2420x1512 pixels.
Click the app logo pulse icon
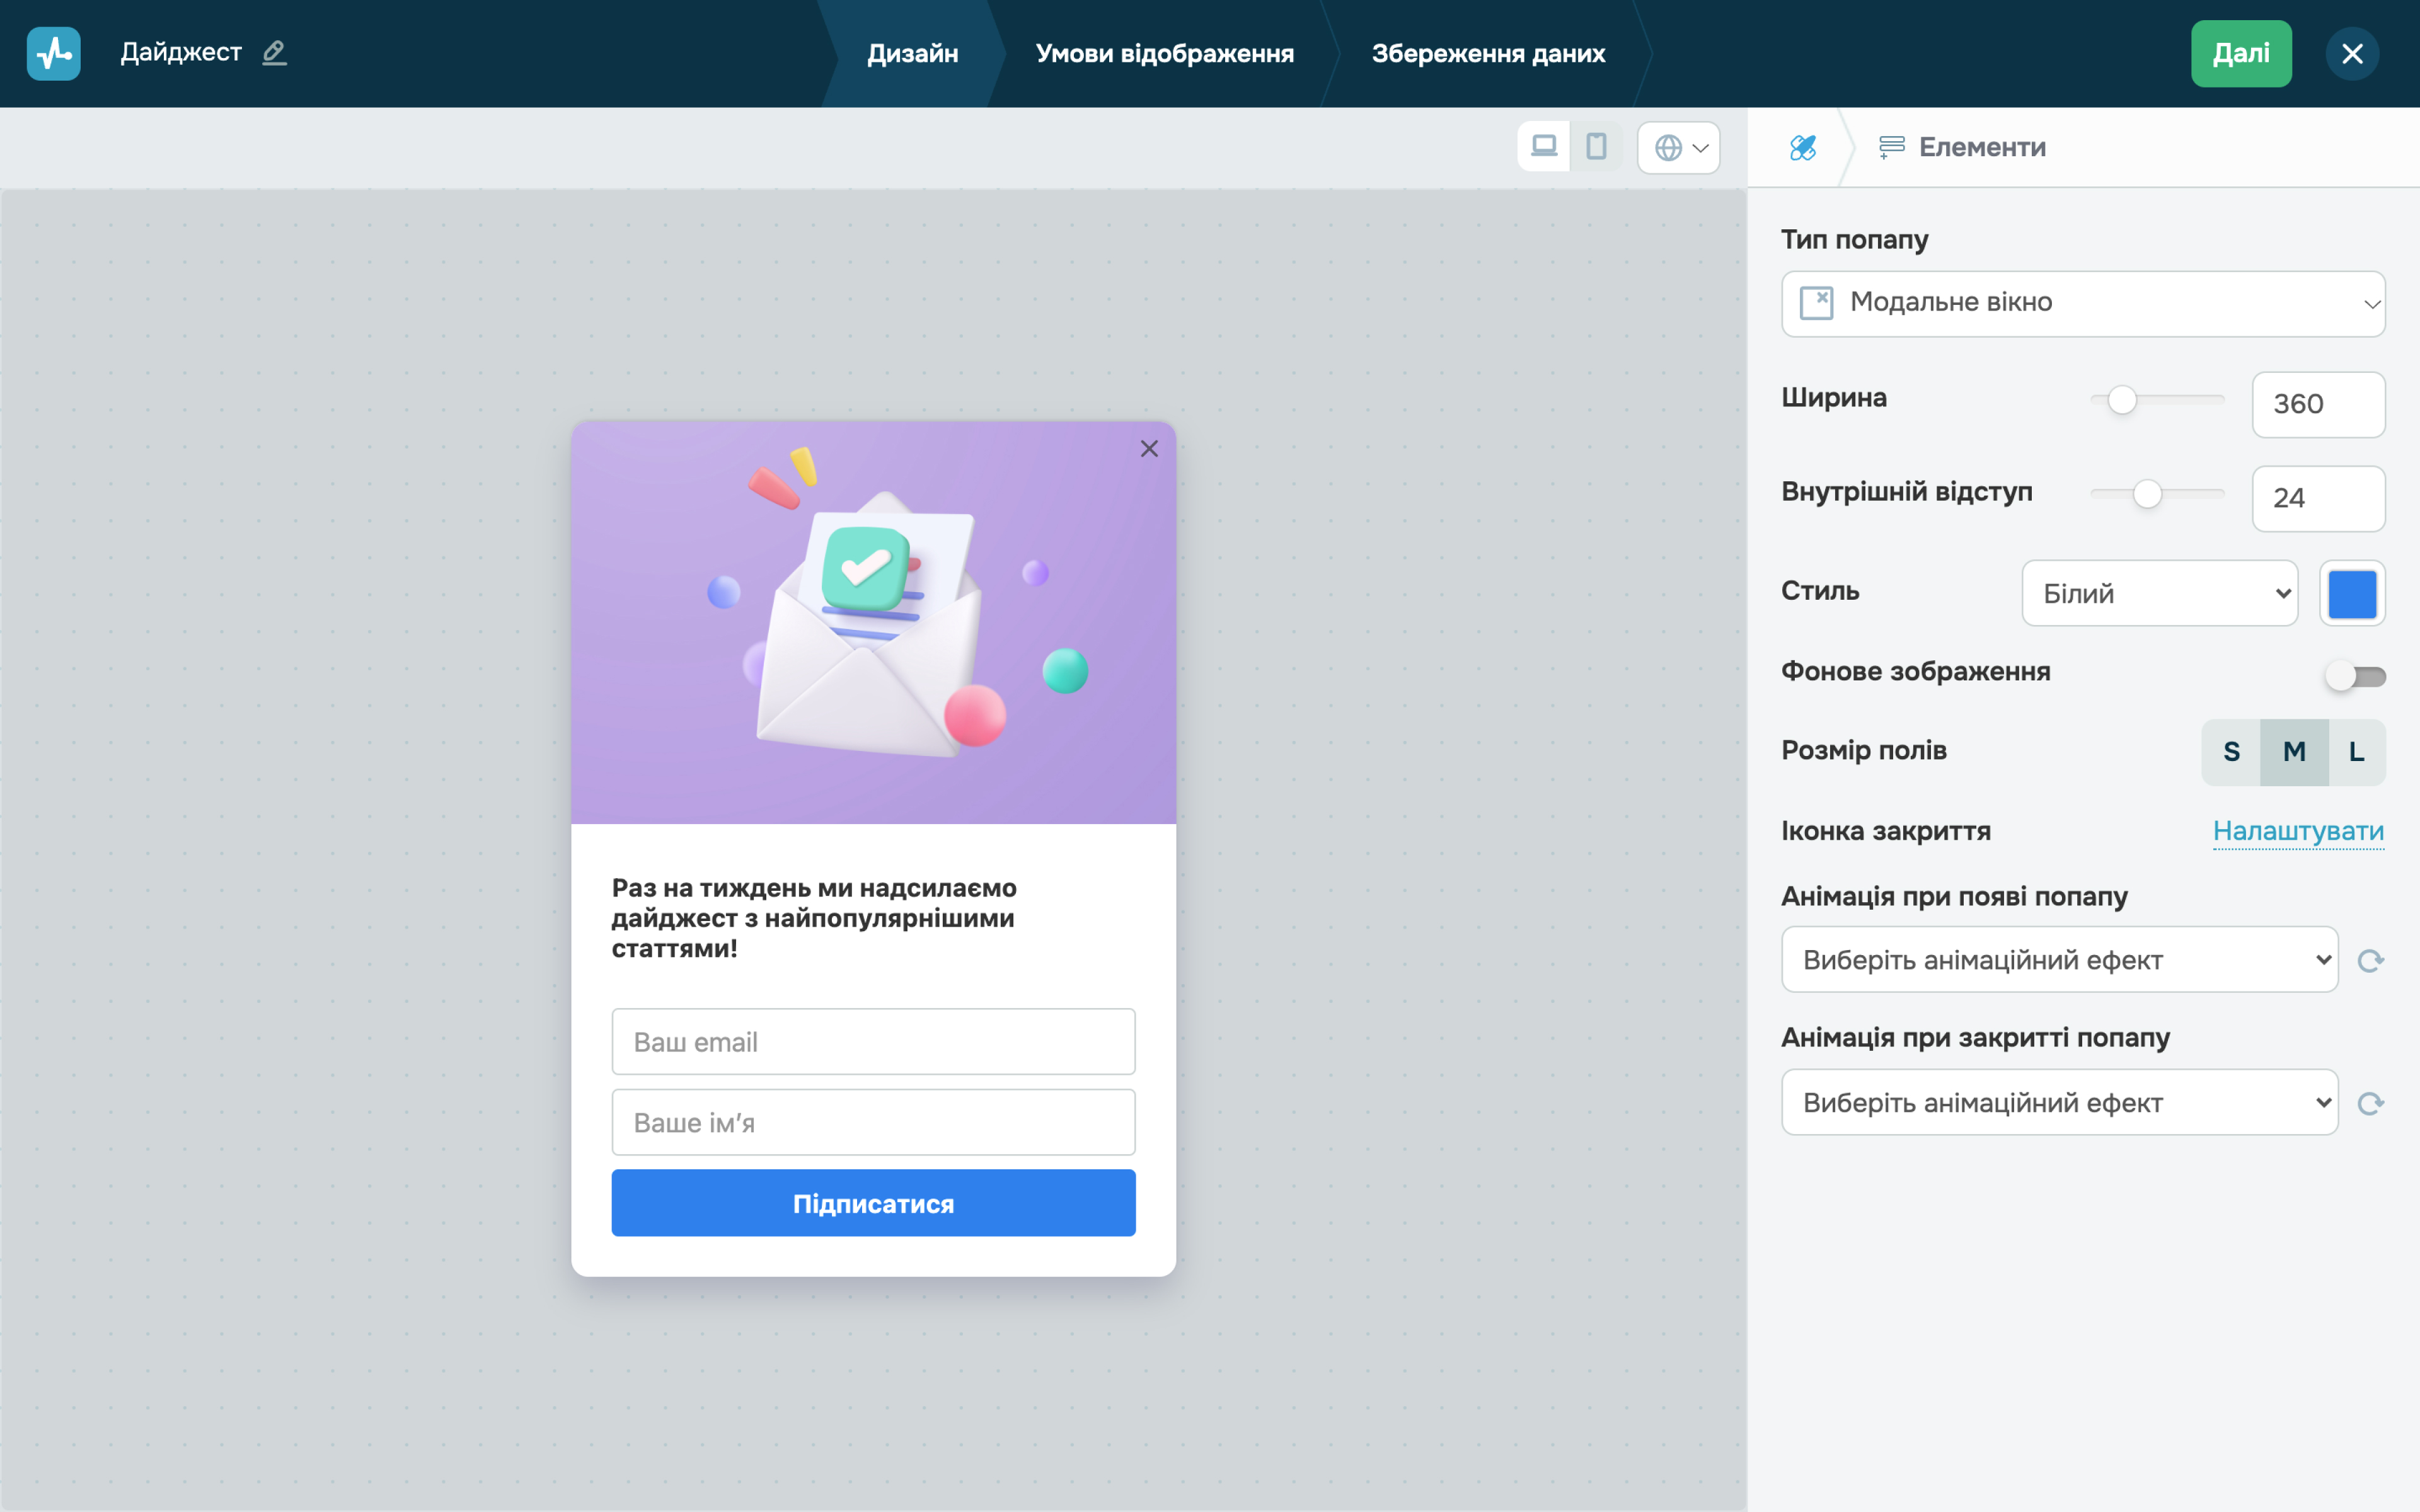coord(53,53)
